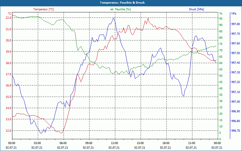The height and width of the screenshot is (151, 242).
Task: Click the '996,90' pressure axis value
Action: tap(236, 111)
